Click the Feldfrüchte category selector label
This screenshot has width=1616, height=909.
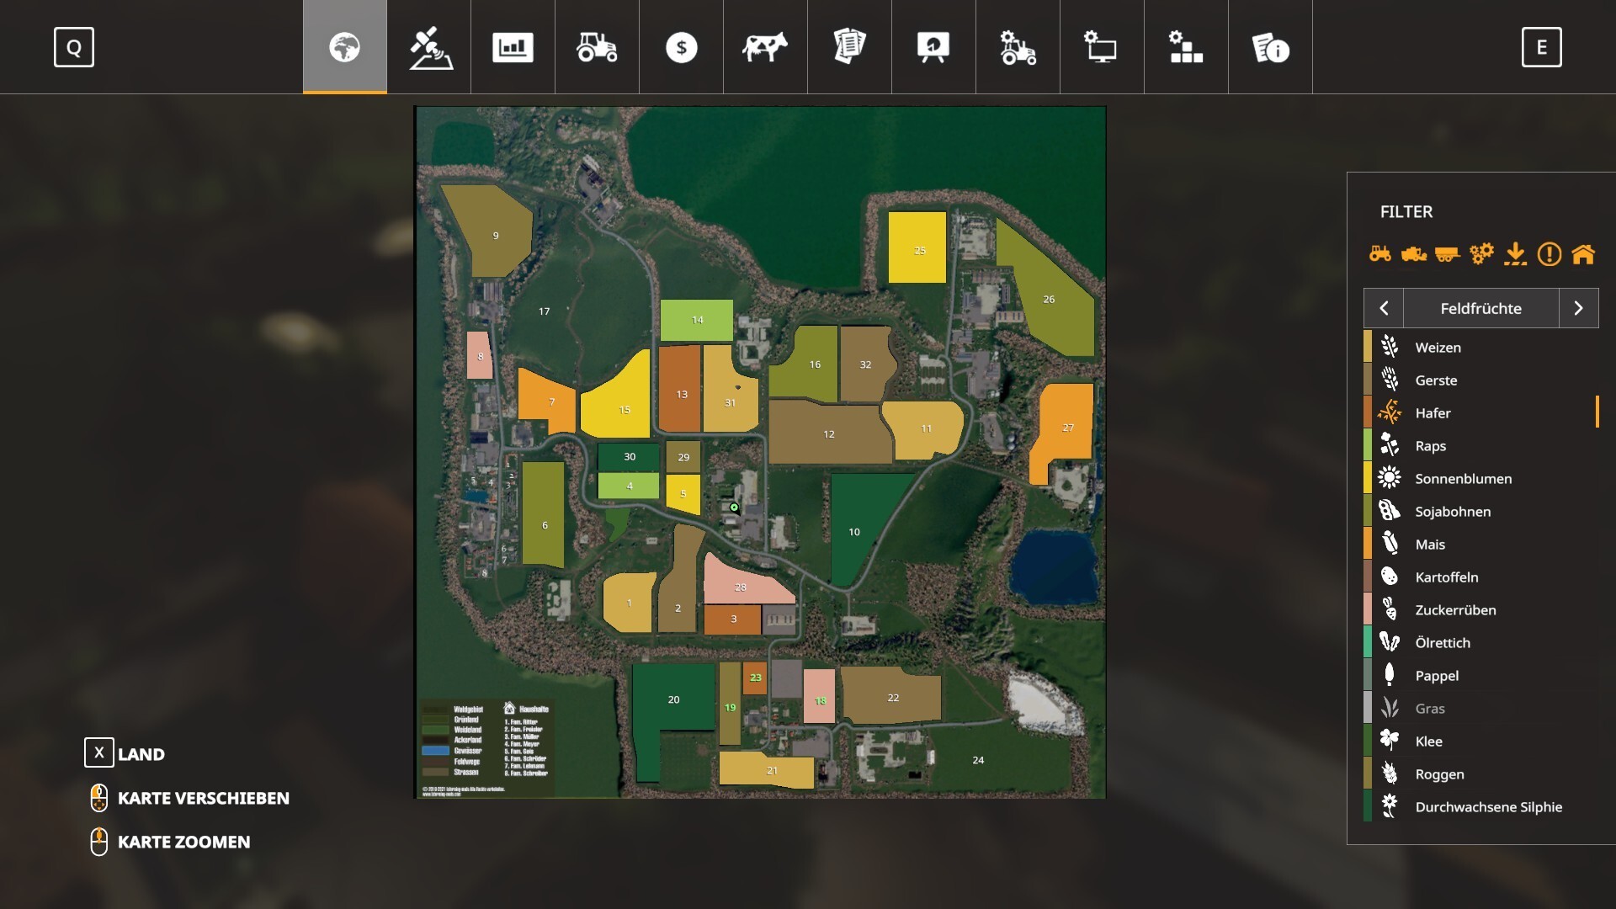point(1480,308)
